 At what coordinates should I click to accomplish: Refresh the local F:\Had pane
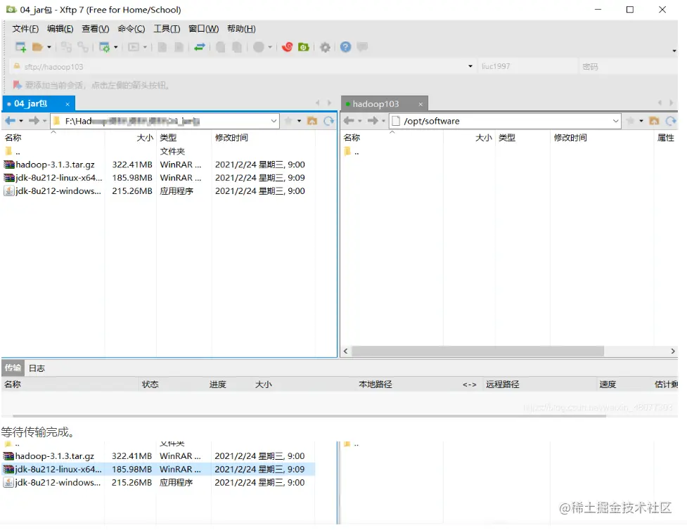328,121
